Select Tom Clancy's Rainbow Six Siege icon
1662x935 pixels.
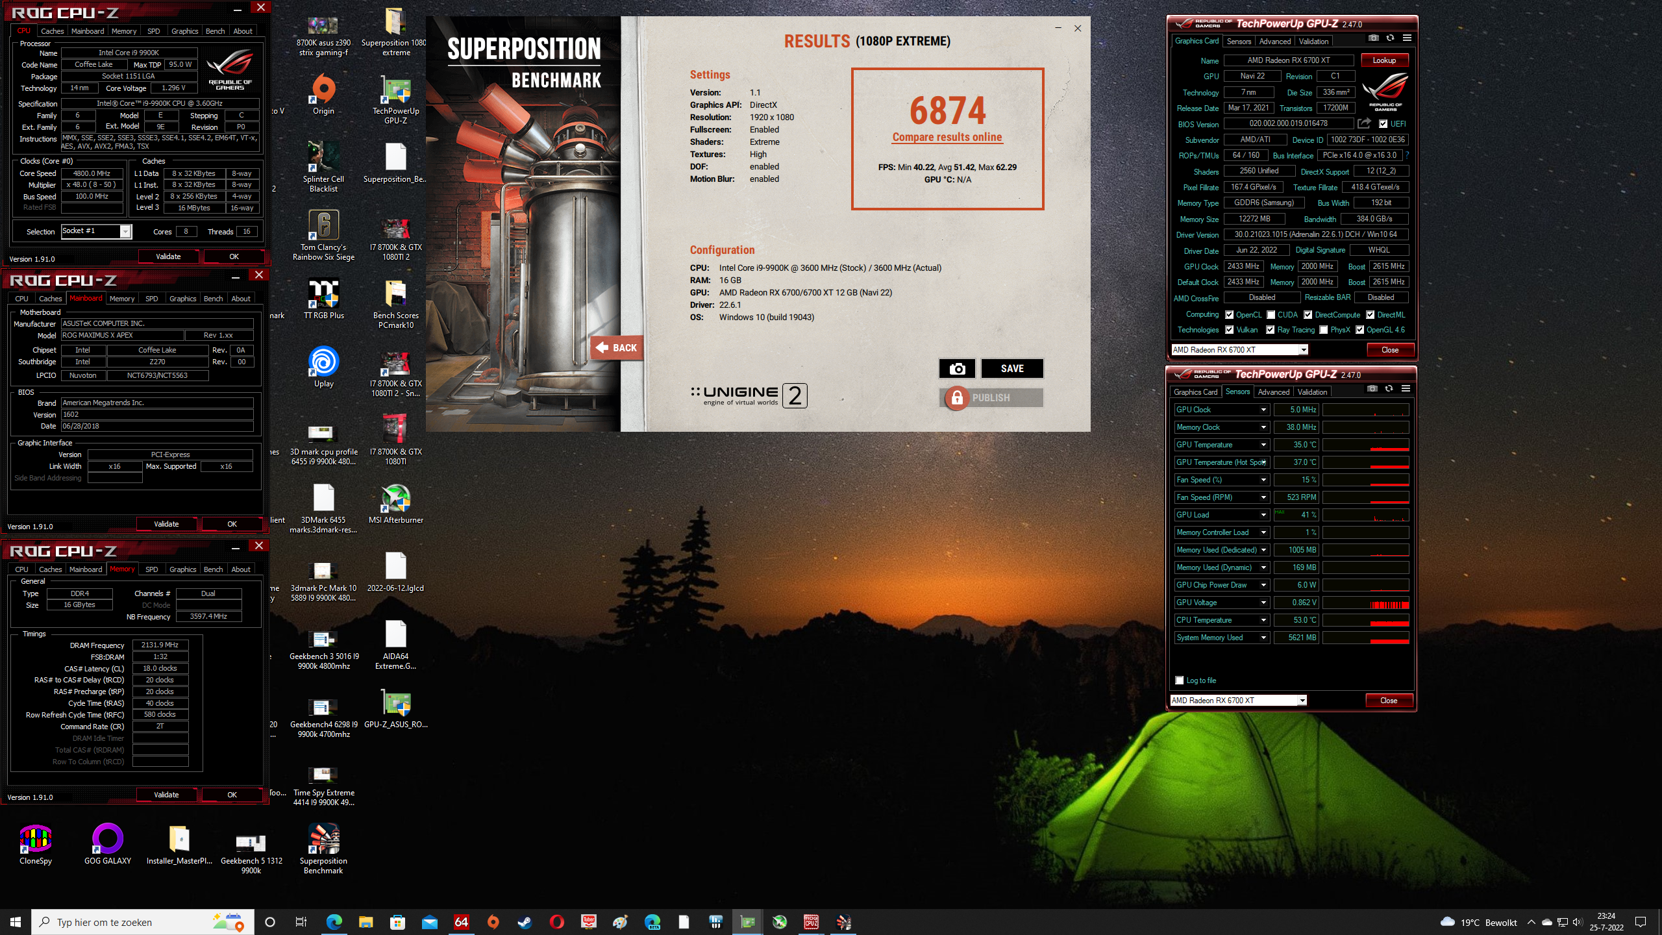323,235
